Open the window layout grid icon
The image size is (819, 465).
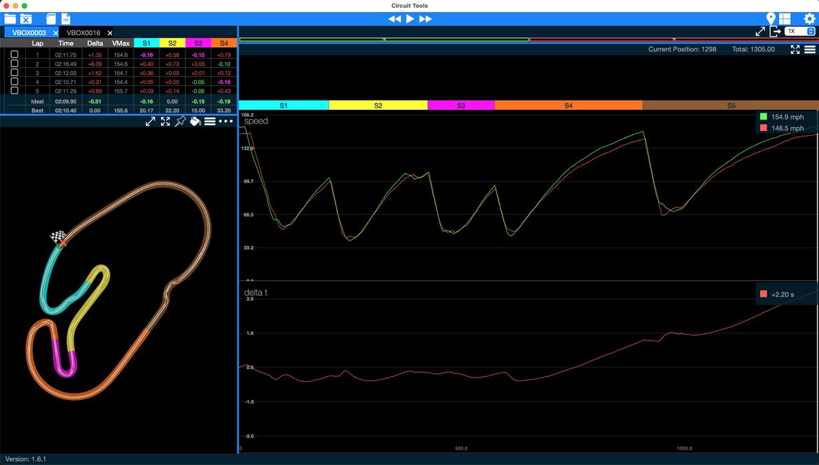pos(785,19)
